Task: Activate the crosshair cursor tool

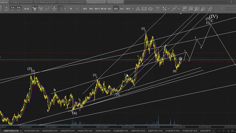Action: click(54, 9)
